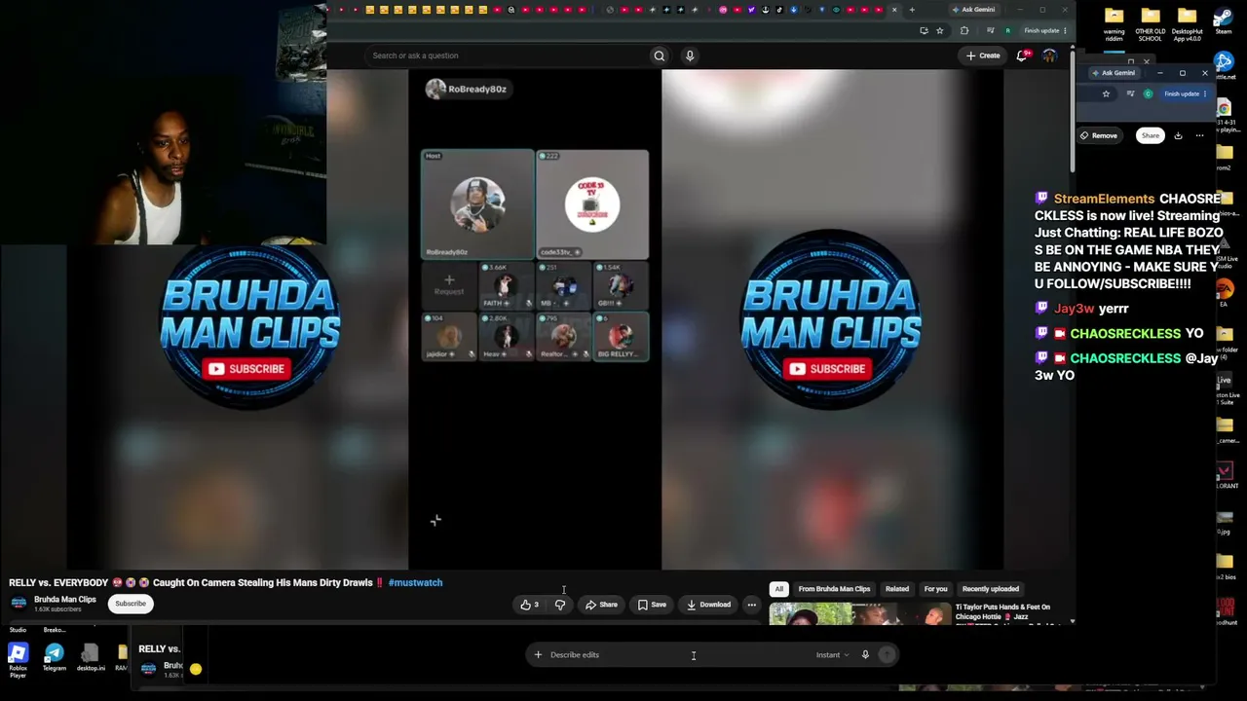
Task: Open the EA desktop shortcut
Action: 1224,294
